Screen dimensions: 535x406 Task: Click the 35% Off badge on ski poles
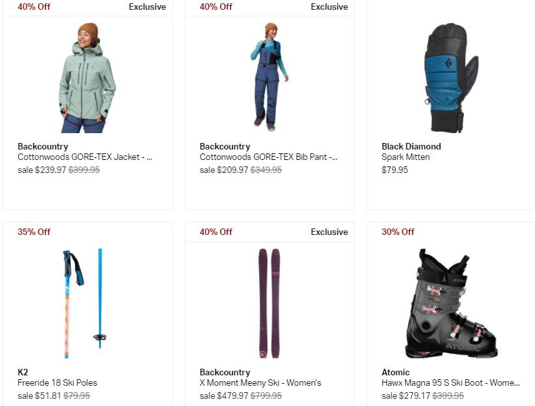pos(34,232)
